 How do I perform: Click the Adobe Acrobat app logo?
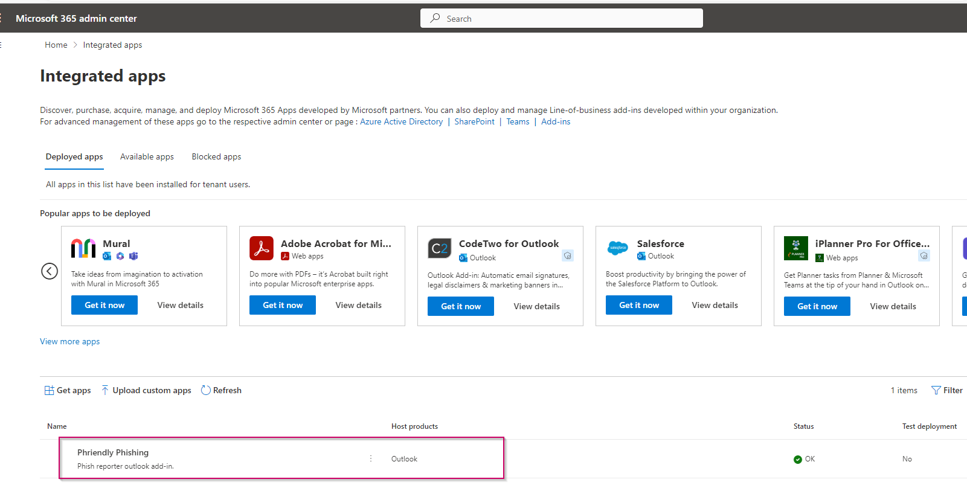point(262,248)
